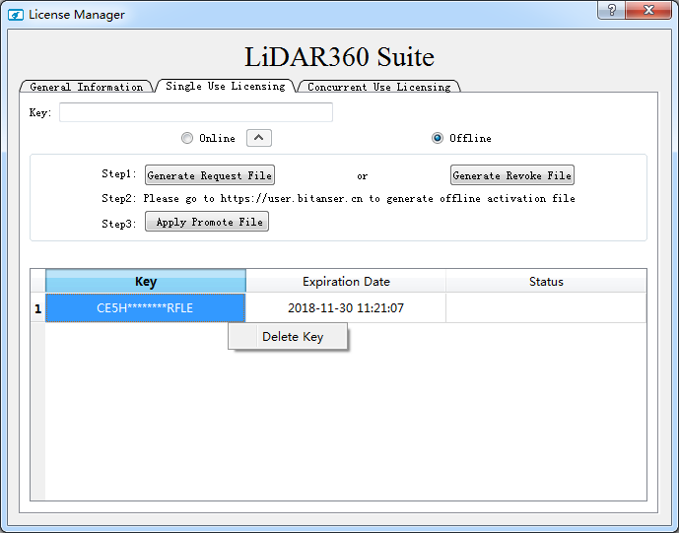Click the Status column header
The image size is (679, 533).
tap(545, 282)
